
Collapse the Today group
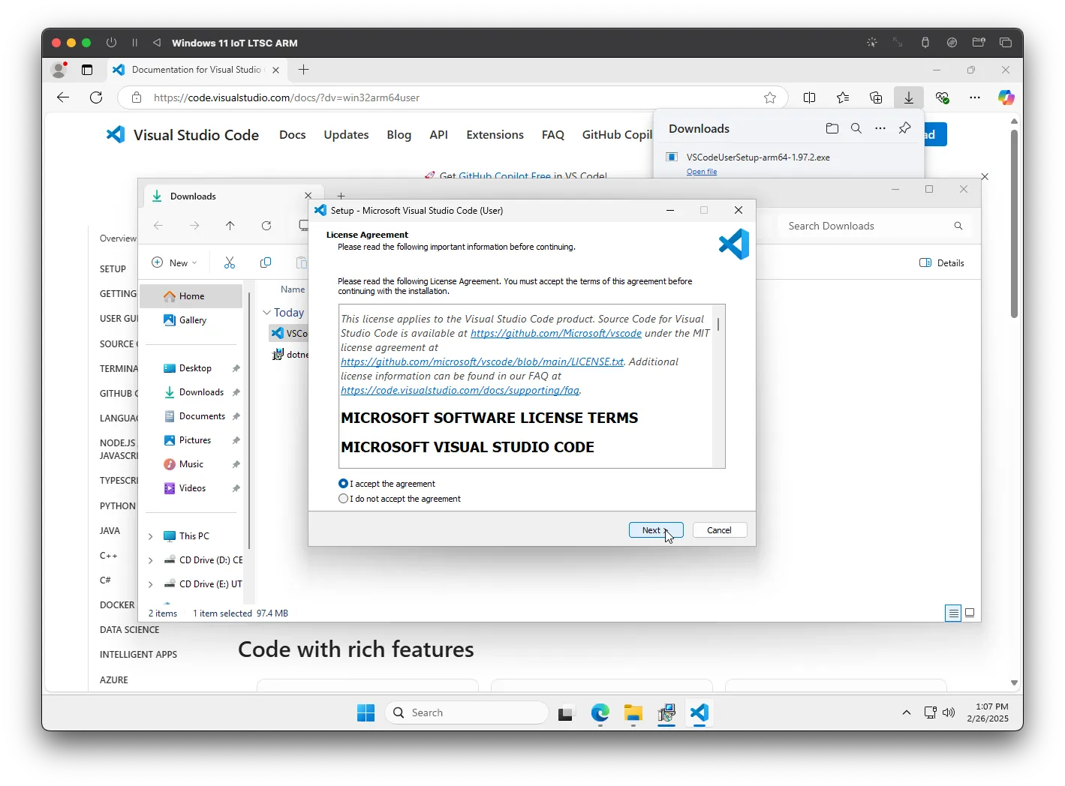(x=266, y=313)
